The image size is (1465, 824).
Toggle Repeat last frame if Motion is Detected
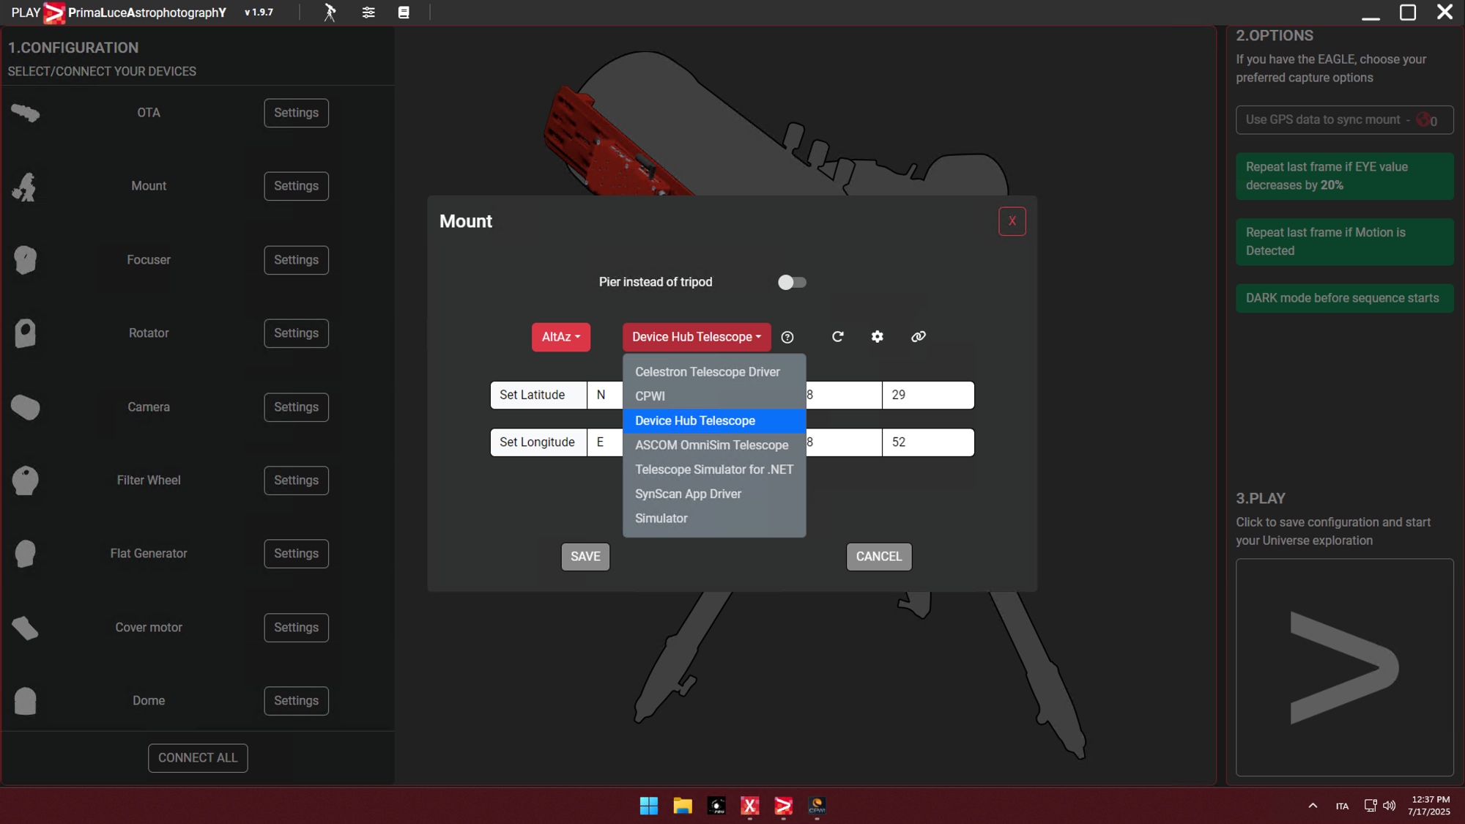1344,242
